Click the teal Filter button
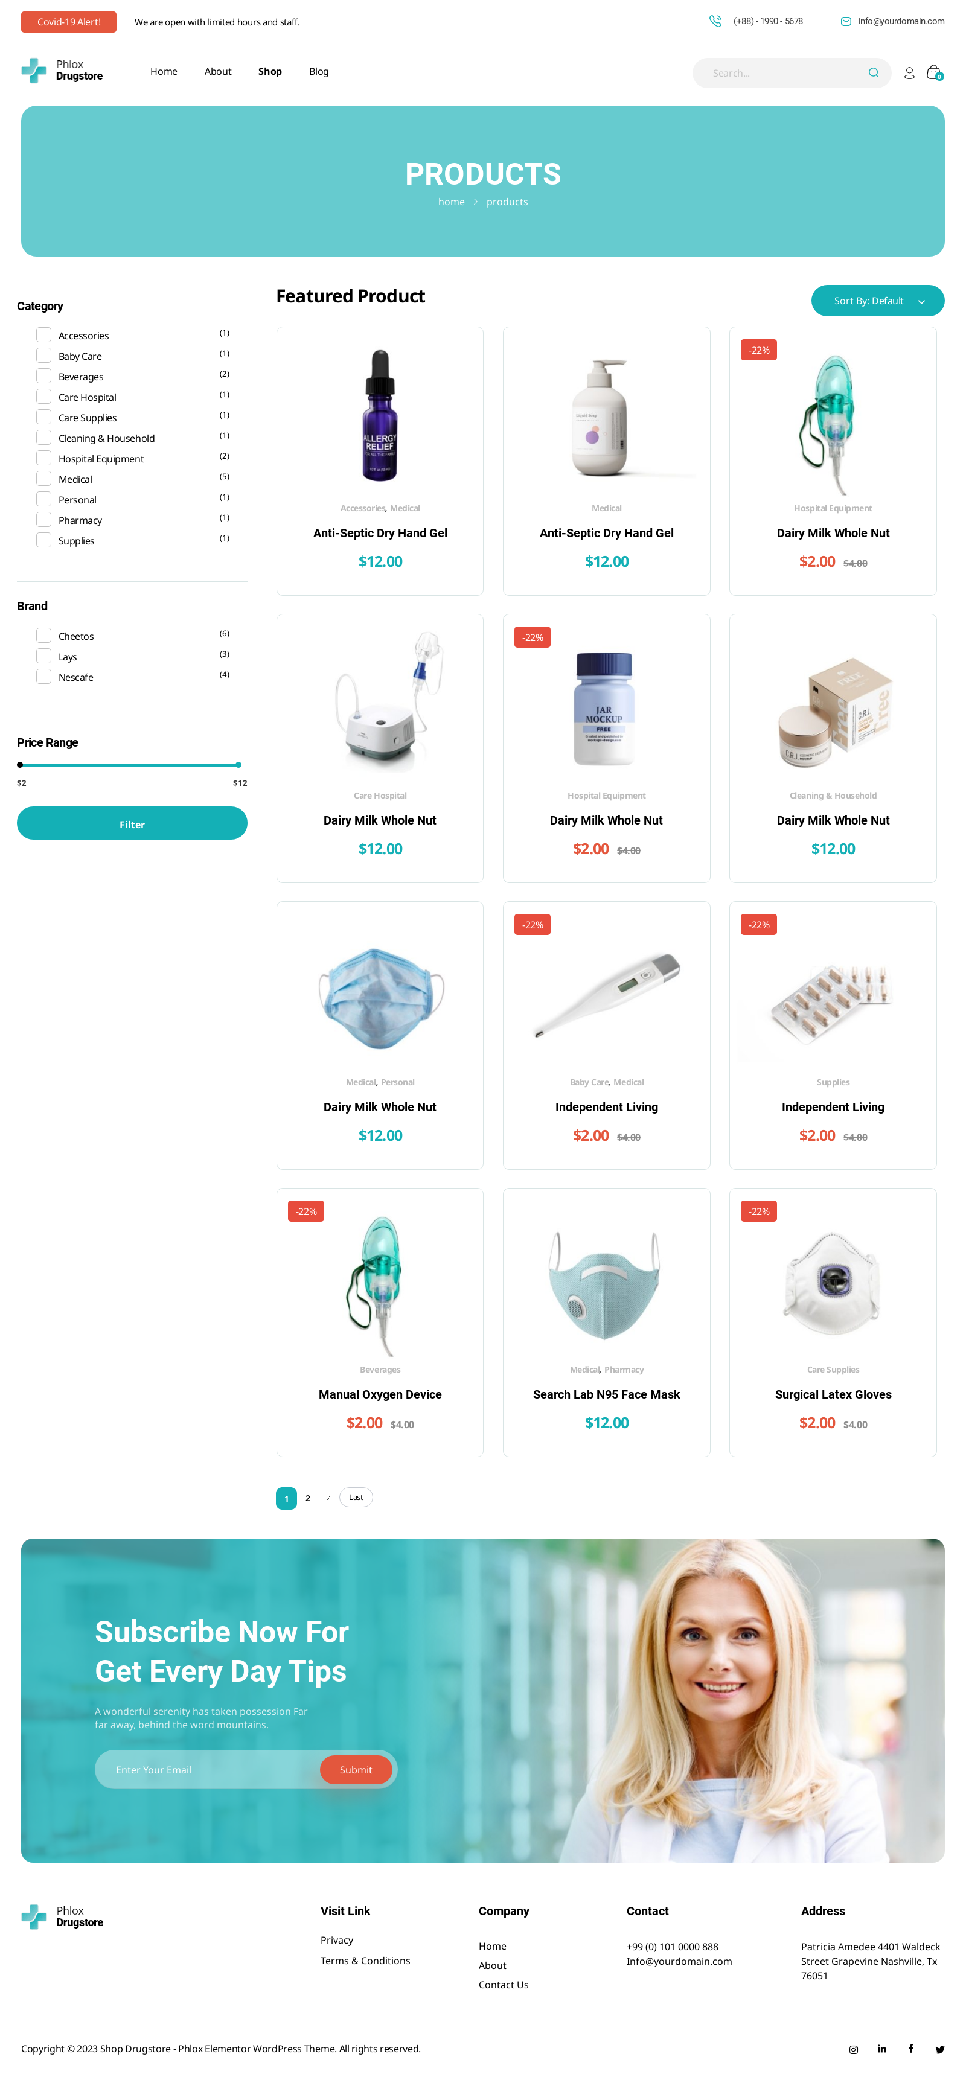This screenshot has width=966, height=2074. [132, 823]
